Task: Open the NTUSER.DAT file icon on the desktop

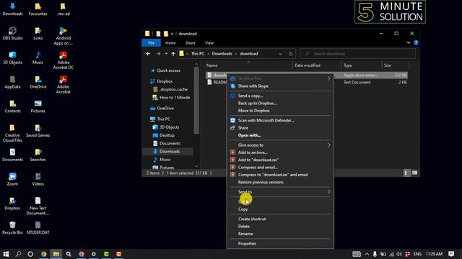Action: (38, 228)
